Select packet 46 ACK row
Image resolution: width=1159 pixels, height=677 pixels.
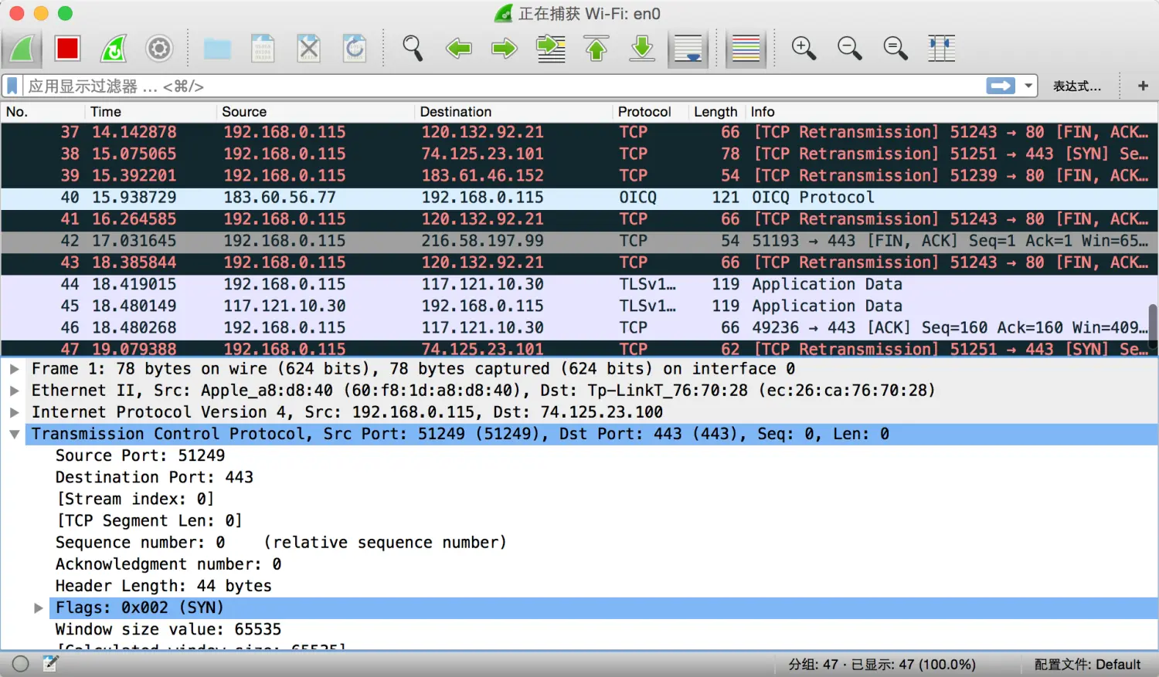(575, 327)
